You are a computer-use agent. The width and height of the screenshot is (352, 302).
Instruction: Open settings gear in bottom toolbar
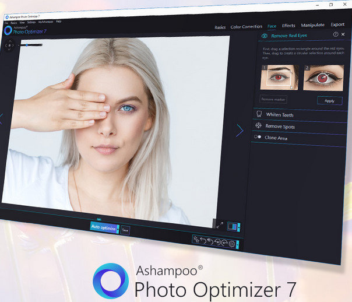point(232,244)
